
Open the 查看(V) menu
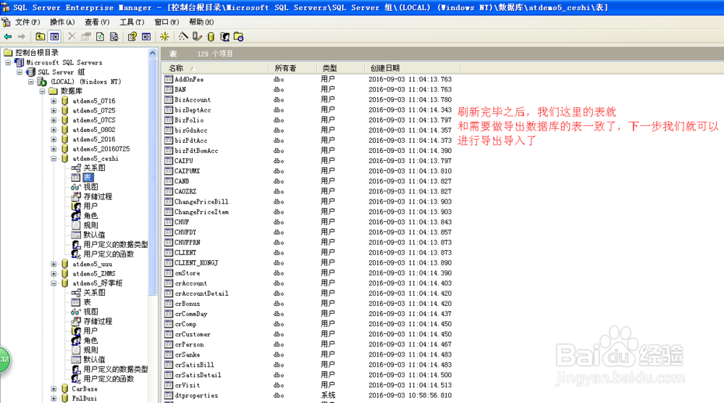pos(97,22)
